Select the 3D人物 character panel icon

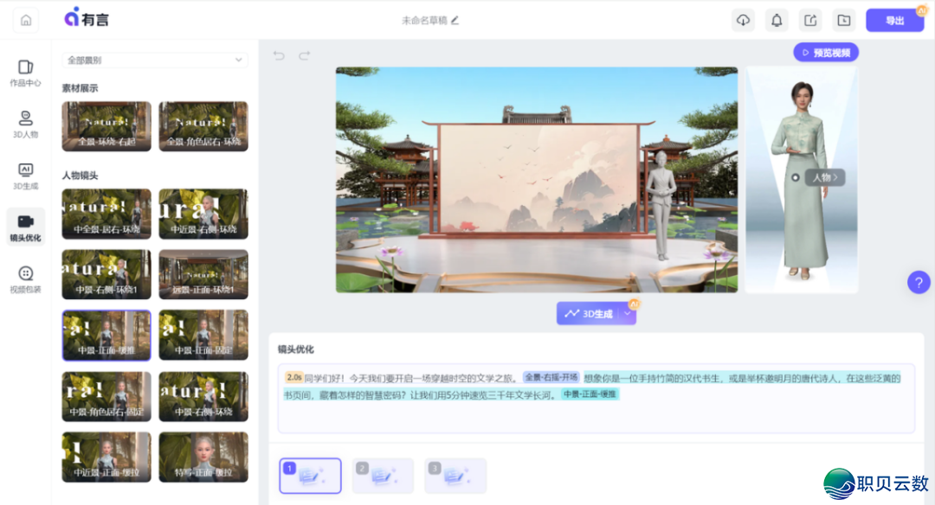24,121
